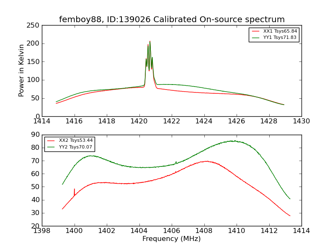Click the '1426' tick label on upper x-axis

pos(237,121)
